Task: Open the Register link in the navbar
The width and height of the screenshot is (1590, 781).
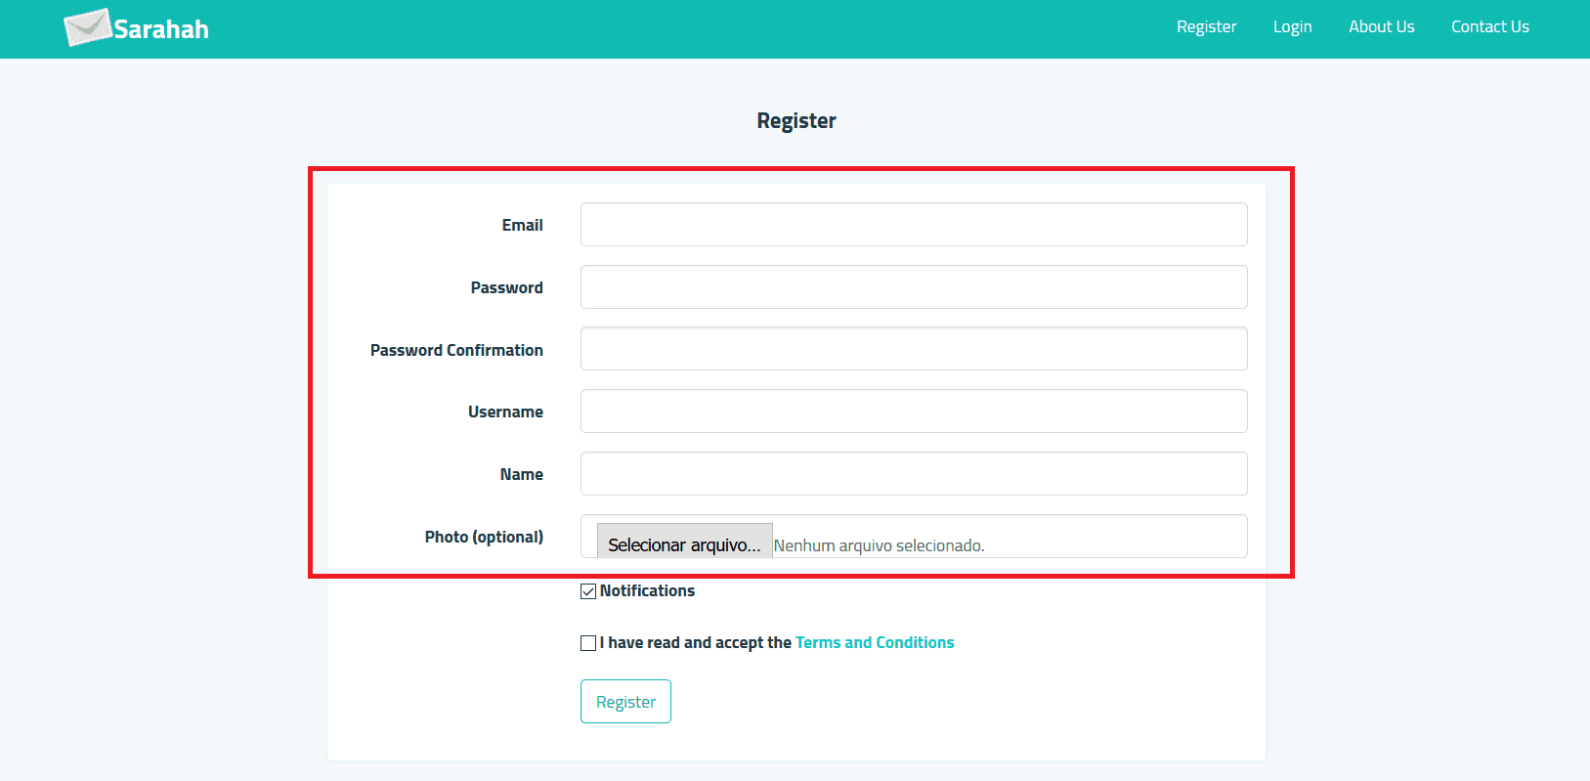Action: [1206, 26]
